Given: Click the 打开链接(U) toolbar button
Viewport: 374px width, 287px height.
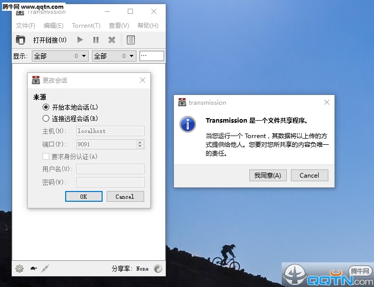Looking at the screenshot, I should coord(50,40).
